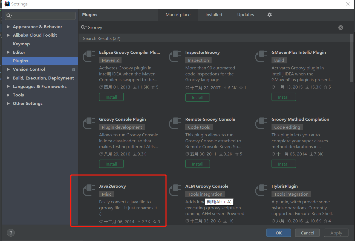Image resolution: width=355 pixels, height=241 pixels.
Task: Click the plugin results vertical scrollbar
Action: click(352, 58)
